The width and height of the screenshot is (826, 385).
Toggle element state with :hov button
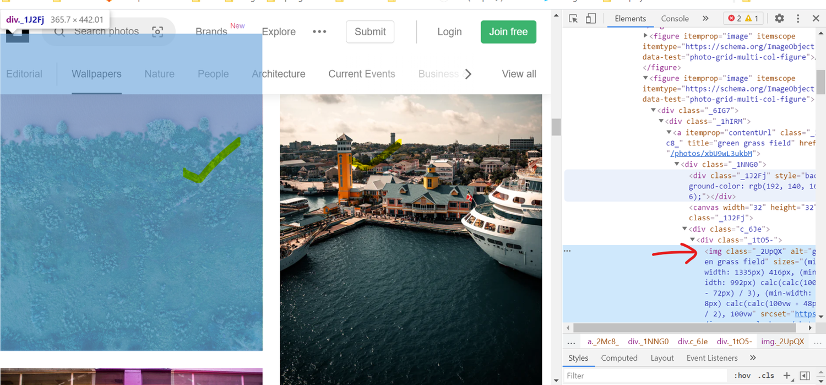(x=742, y=376)
